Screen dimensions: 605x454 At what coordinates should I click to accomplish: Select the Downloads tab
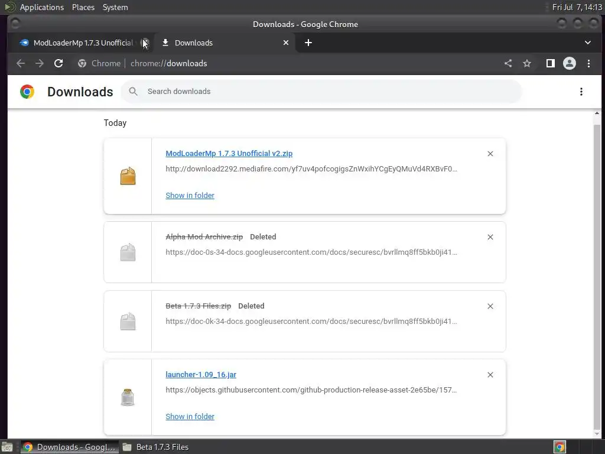click(x=225, y=43)
